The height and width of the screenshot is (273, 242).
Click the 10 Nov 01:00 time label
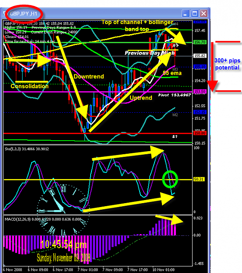[163, 270]
